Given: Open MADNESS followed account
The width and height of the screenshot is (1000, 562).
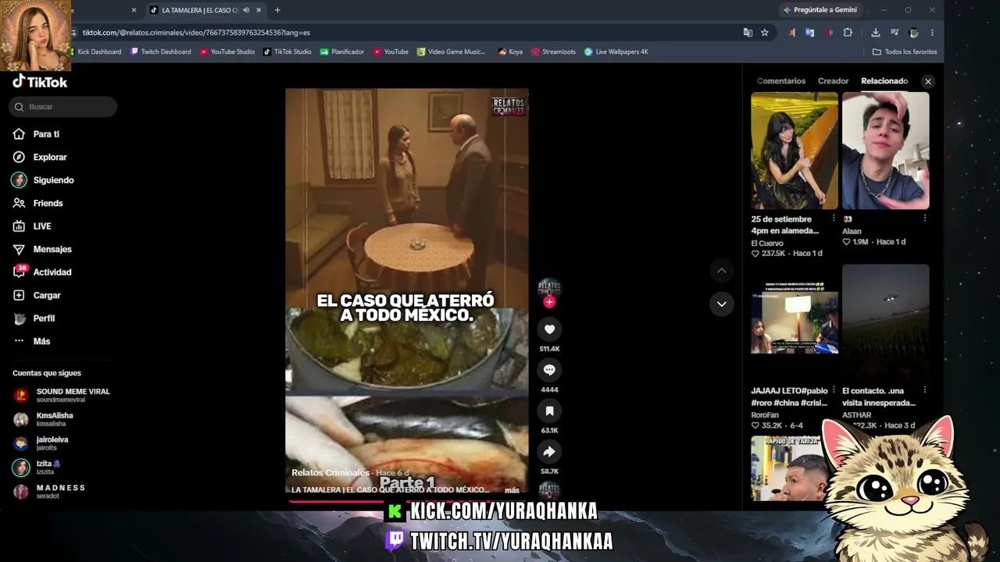Looking at the screenshot, I should pyautogui.click(x=50, y=492).
